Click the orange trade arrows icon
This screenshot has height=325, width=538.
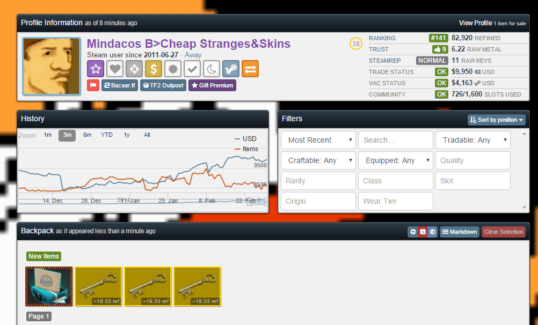250,69
